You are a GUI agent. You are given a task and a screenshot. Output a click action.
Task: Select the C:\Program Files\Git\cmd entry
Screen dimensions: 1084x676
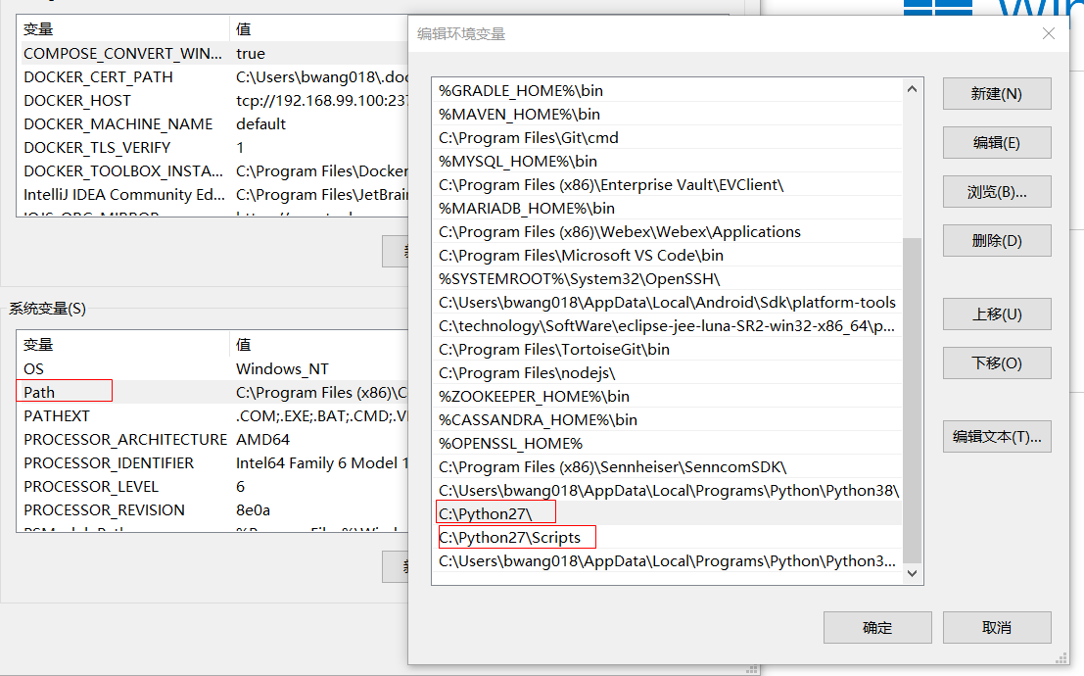tap(529, 137)
